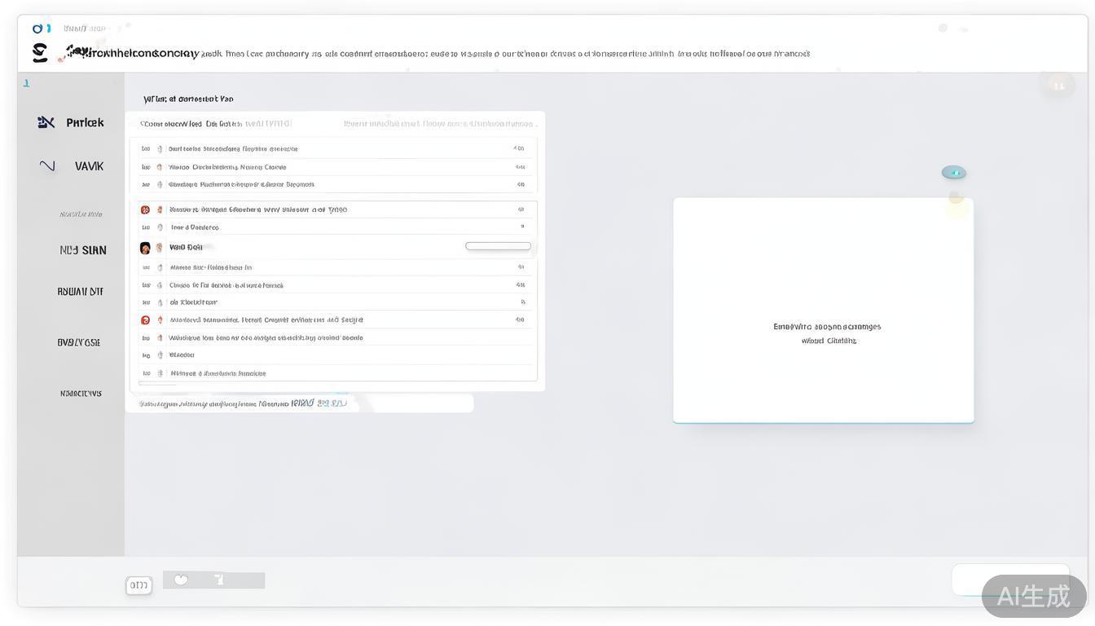Image resolution: width=1095 pixels, height=626 pixels.
Task: Select the NUJ SIAN sidebar item
Action: (x=82, y=250)
